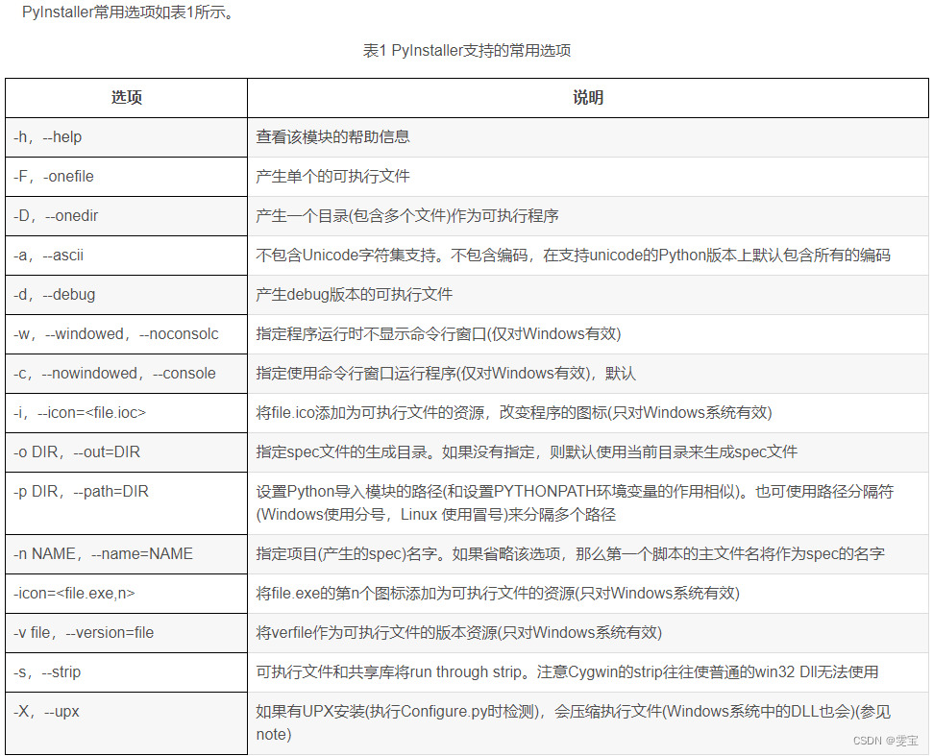Select the -i, --icon=<file.ioc> cell

pyautogui.click(x=126, y=413)
